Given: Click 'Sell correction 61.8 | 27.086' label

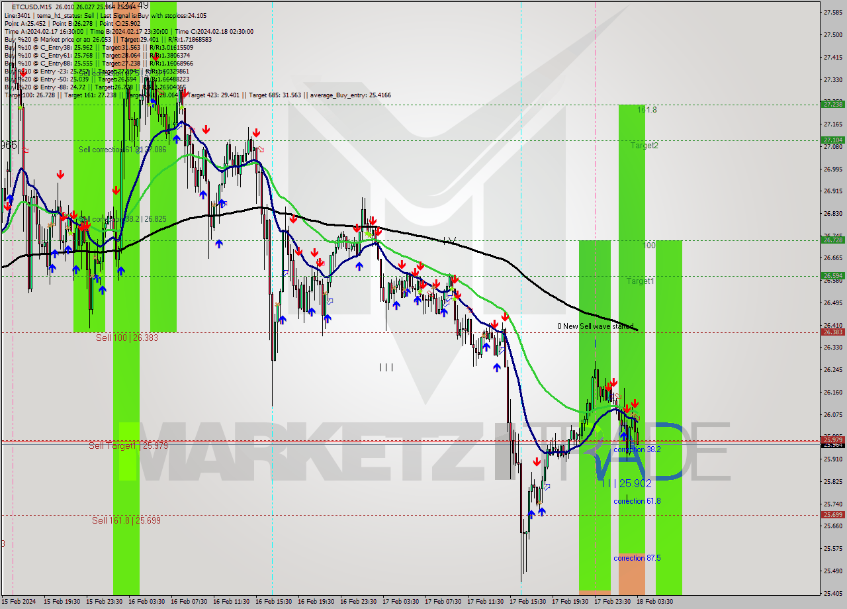Looking at the screenshot, I should pyautogui.click(x=122, y=150).
